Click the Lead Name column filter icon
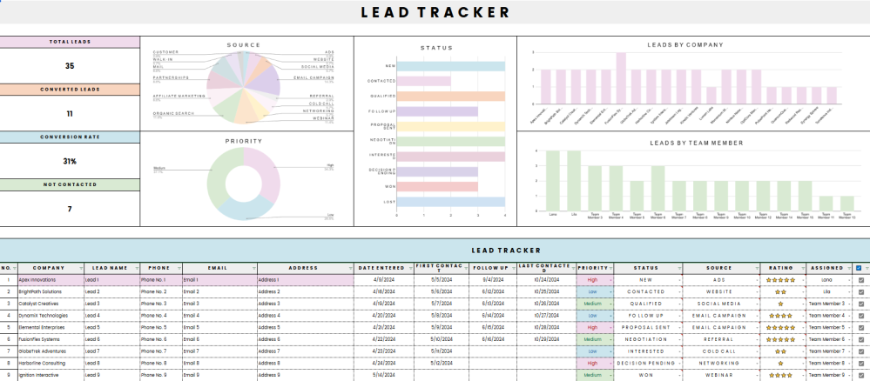870x381 pixels. (135, 268)
